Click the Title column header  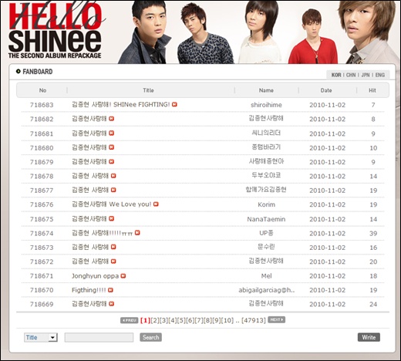tap(148, 90)
